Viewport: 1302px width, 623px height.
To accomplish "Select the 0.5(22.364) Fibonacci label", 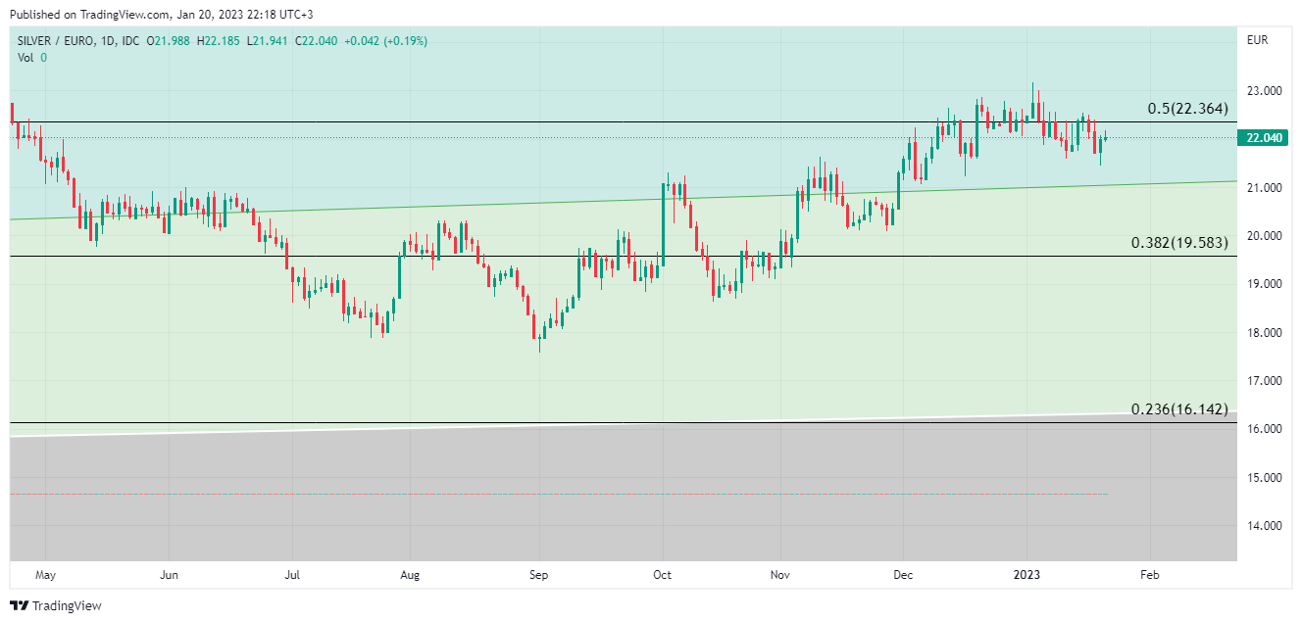I will click(1187, 109).
